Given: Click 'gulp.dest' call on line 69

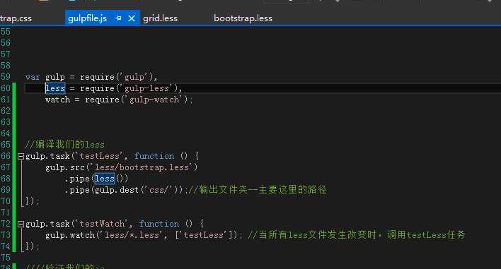Looking at the screenshot, I should 117,190.
